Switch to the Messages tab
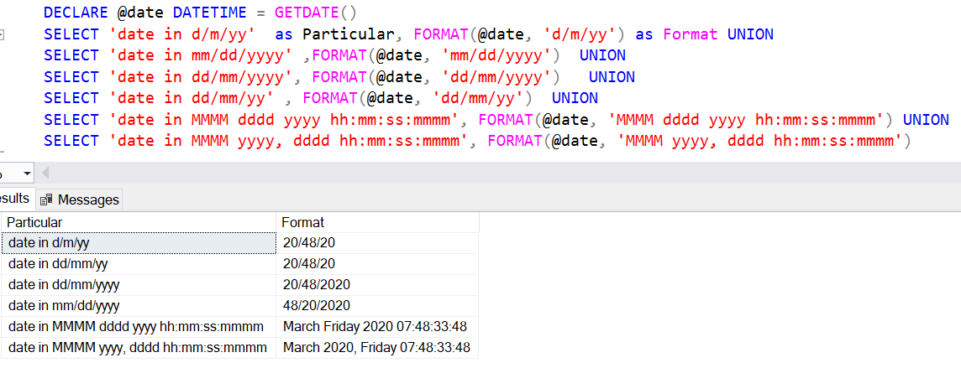This screenshot has height=368, width=961. point(80,200)
